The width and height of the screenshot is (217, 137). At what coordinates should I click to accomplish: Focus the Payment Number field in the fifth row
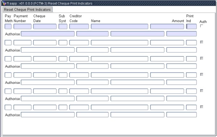click(22, 91)
